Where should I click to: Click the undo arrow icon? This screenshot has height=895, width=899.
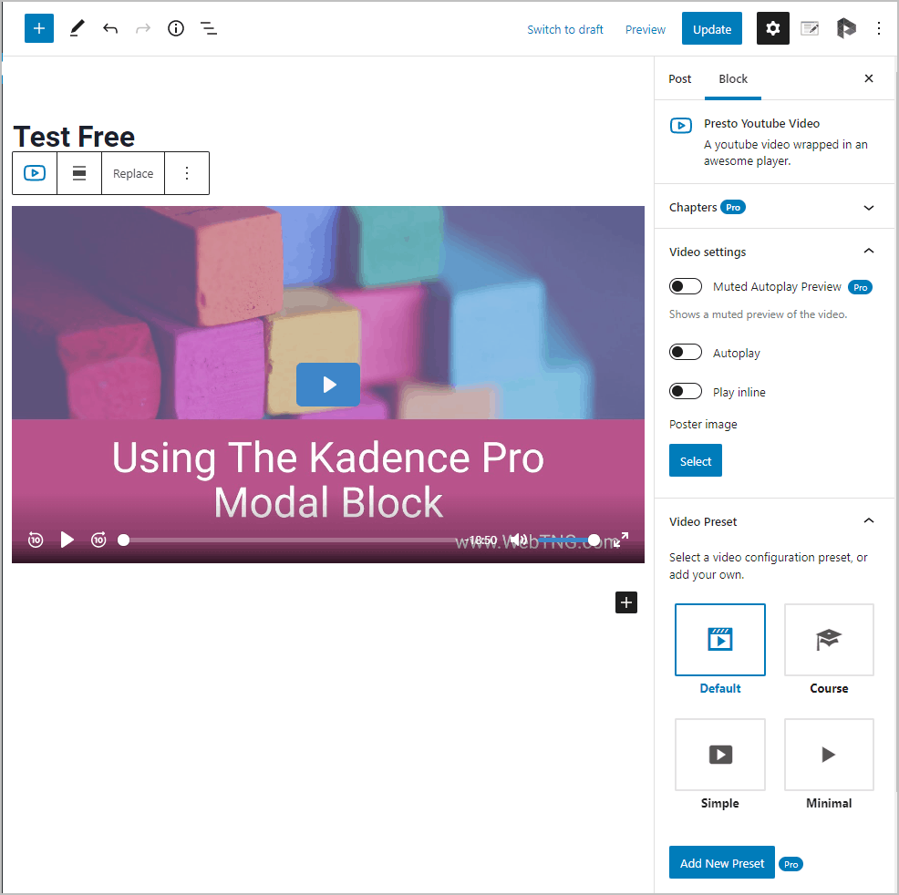click(x=110, y=28)
